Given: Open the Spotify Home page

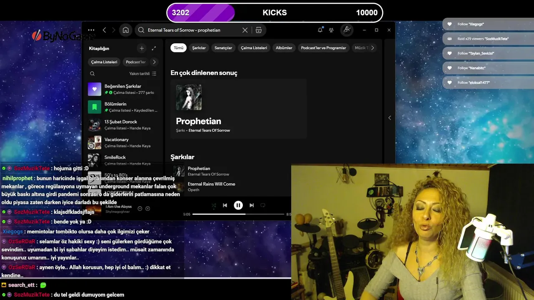Looking at the screenshot, I should (x=126, y=30).
